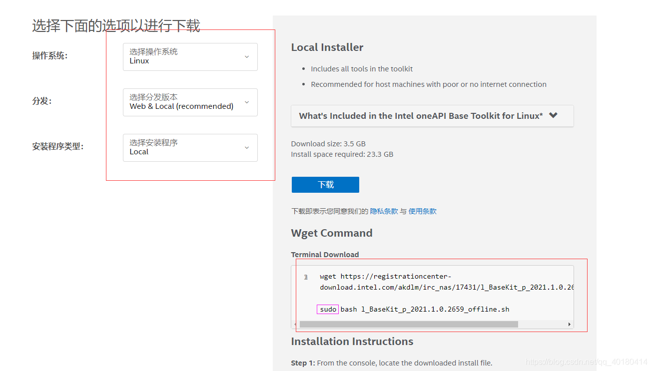The width and height of the screenshot is (652, 371).
Task: Click the poor or no internet connection bullet
Action: (x=429, y=84)
